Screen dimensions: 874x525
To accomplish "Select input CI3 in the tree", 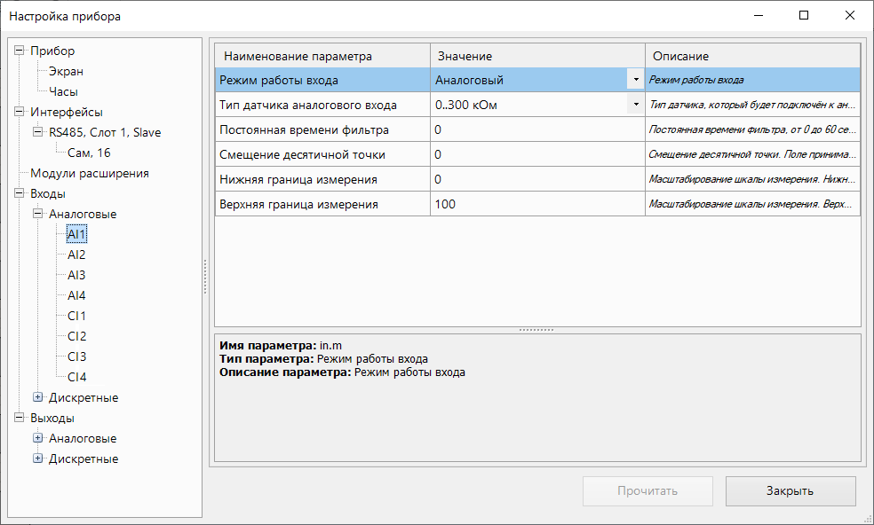I will tap(76, 357).
